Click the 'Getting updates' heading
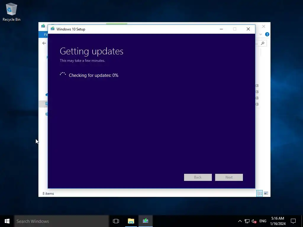Screen dimensions: 303x227 point(91,51)
